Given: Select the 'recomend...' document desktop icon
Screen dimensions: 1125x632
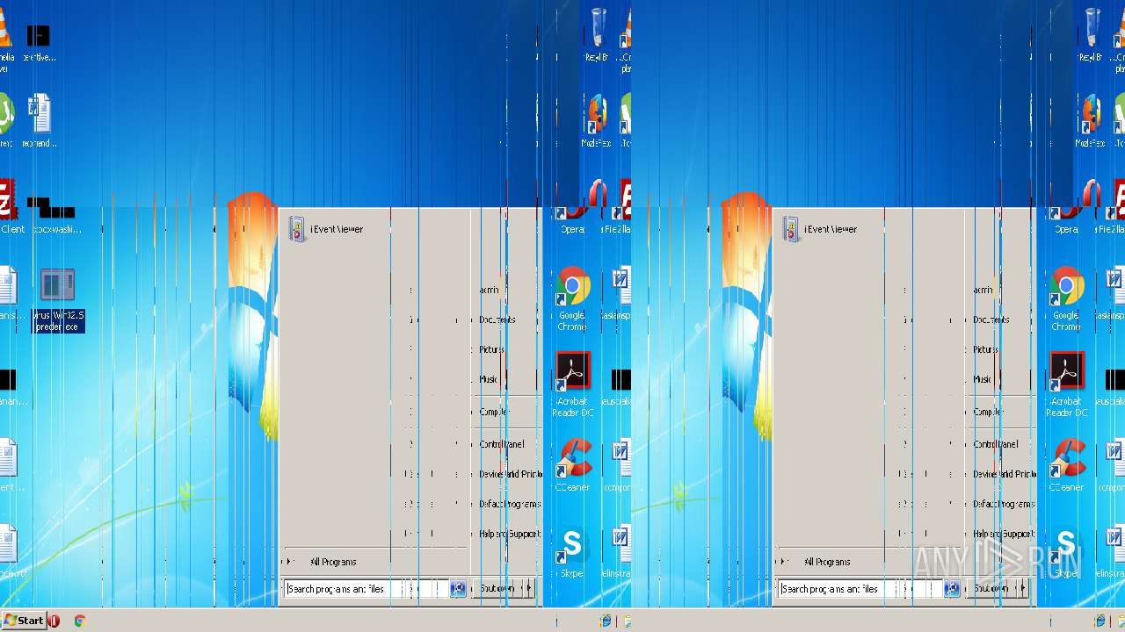Looking at the screenshot, I should click(x=40, y=121).
